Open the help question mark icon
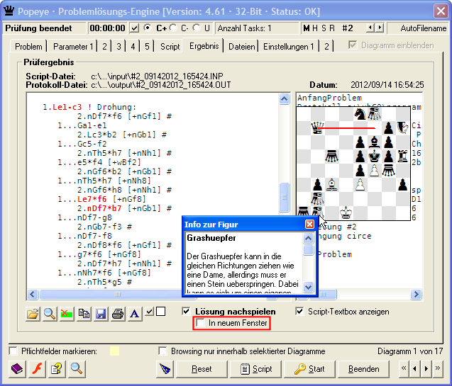This screenshot has width=452, height=386. coord(57,369)
